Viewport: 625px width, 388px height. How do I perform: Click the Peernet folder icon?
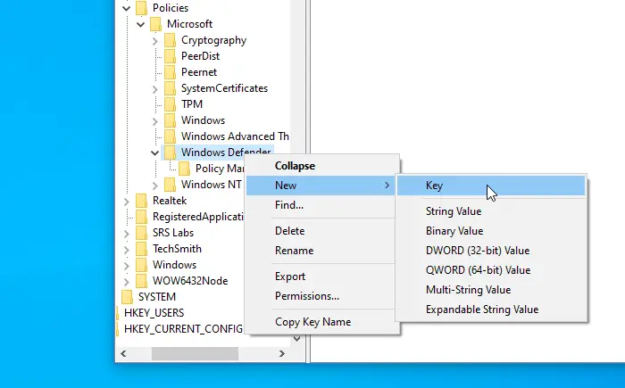170,72
